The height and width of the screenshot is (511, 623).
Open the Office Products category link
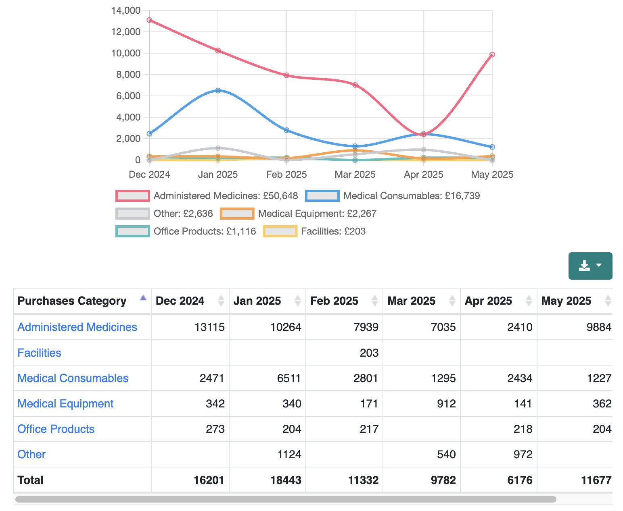pyautogui.click(x=56, y=429)
